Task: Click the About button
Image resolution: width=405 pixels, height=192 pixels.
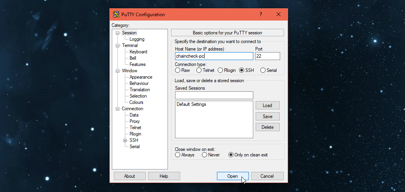Action: point(130,176)
